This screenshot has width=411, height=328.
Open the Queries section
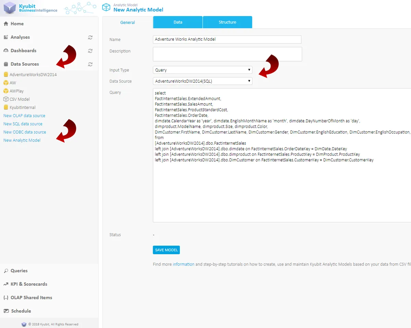(x=19, y=271)
